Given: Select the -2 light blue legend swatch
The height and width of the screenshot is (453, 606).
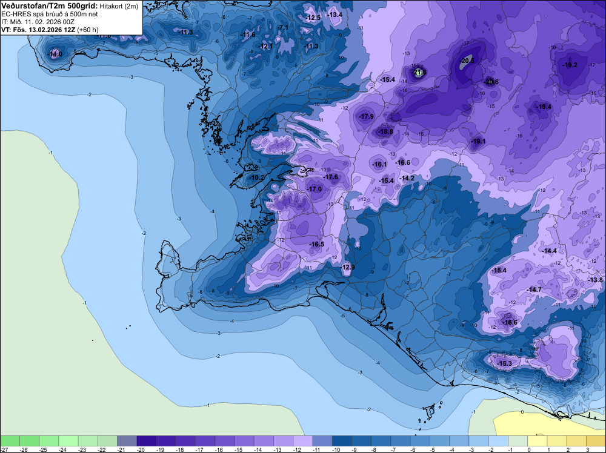Looking at the screenshot, I should click(498, 441).
